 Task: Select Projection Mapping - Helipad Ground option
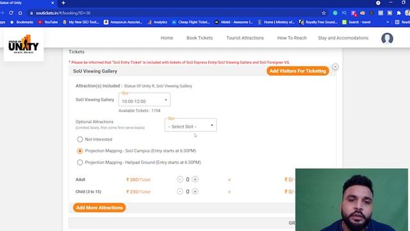[79, 162]
